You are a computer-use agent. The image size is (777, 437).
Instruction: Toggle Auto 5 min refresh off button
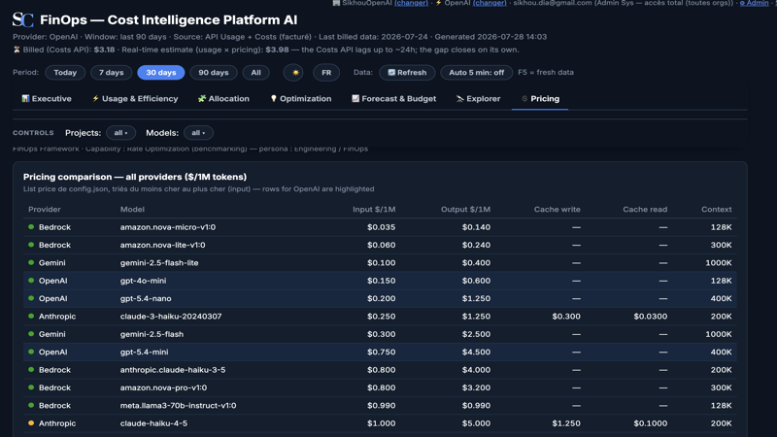pos(476,72)
